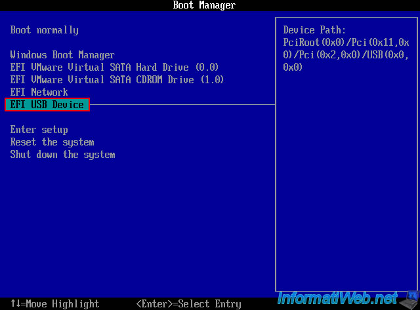Click the Boot Manager title text
Screen dimensions: 420x310
pos(204,5)
